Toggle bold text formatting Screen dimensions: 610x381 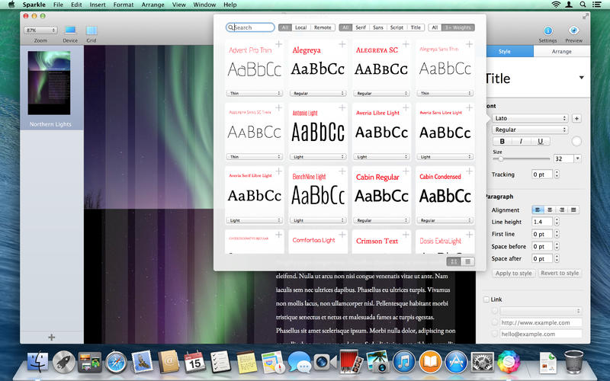click(502, 141)
